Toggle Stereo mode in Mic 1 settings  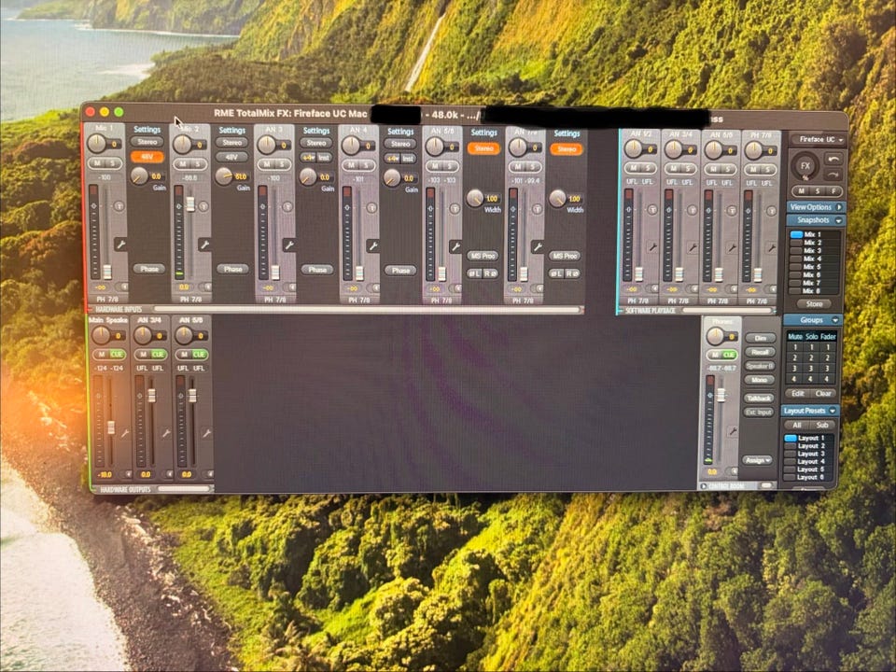[147, 142]
